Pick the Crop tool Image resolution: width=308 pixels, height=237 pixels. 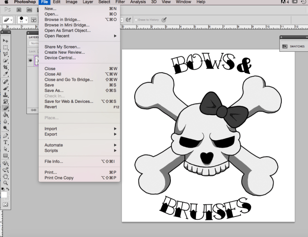tap(5, 68)
